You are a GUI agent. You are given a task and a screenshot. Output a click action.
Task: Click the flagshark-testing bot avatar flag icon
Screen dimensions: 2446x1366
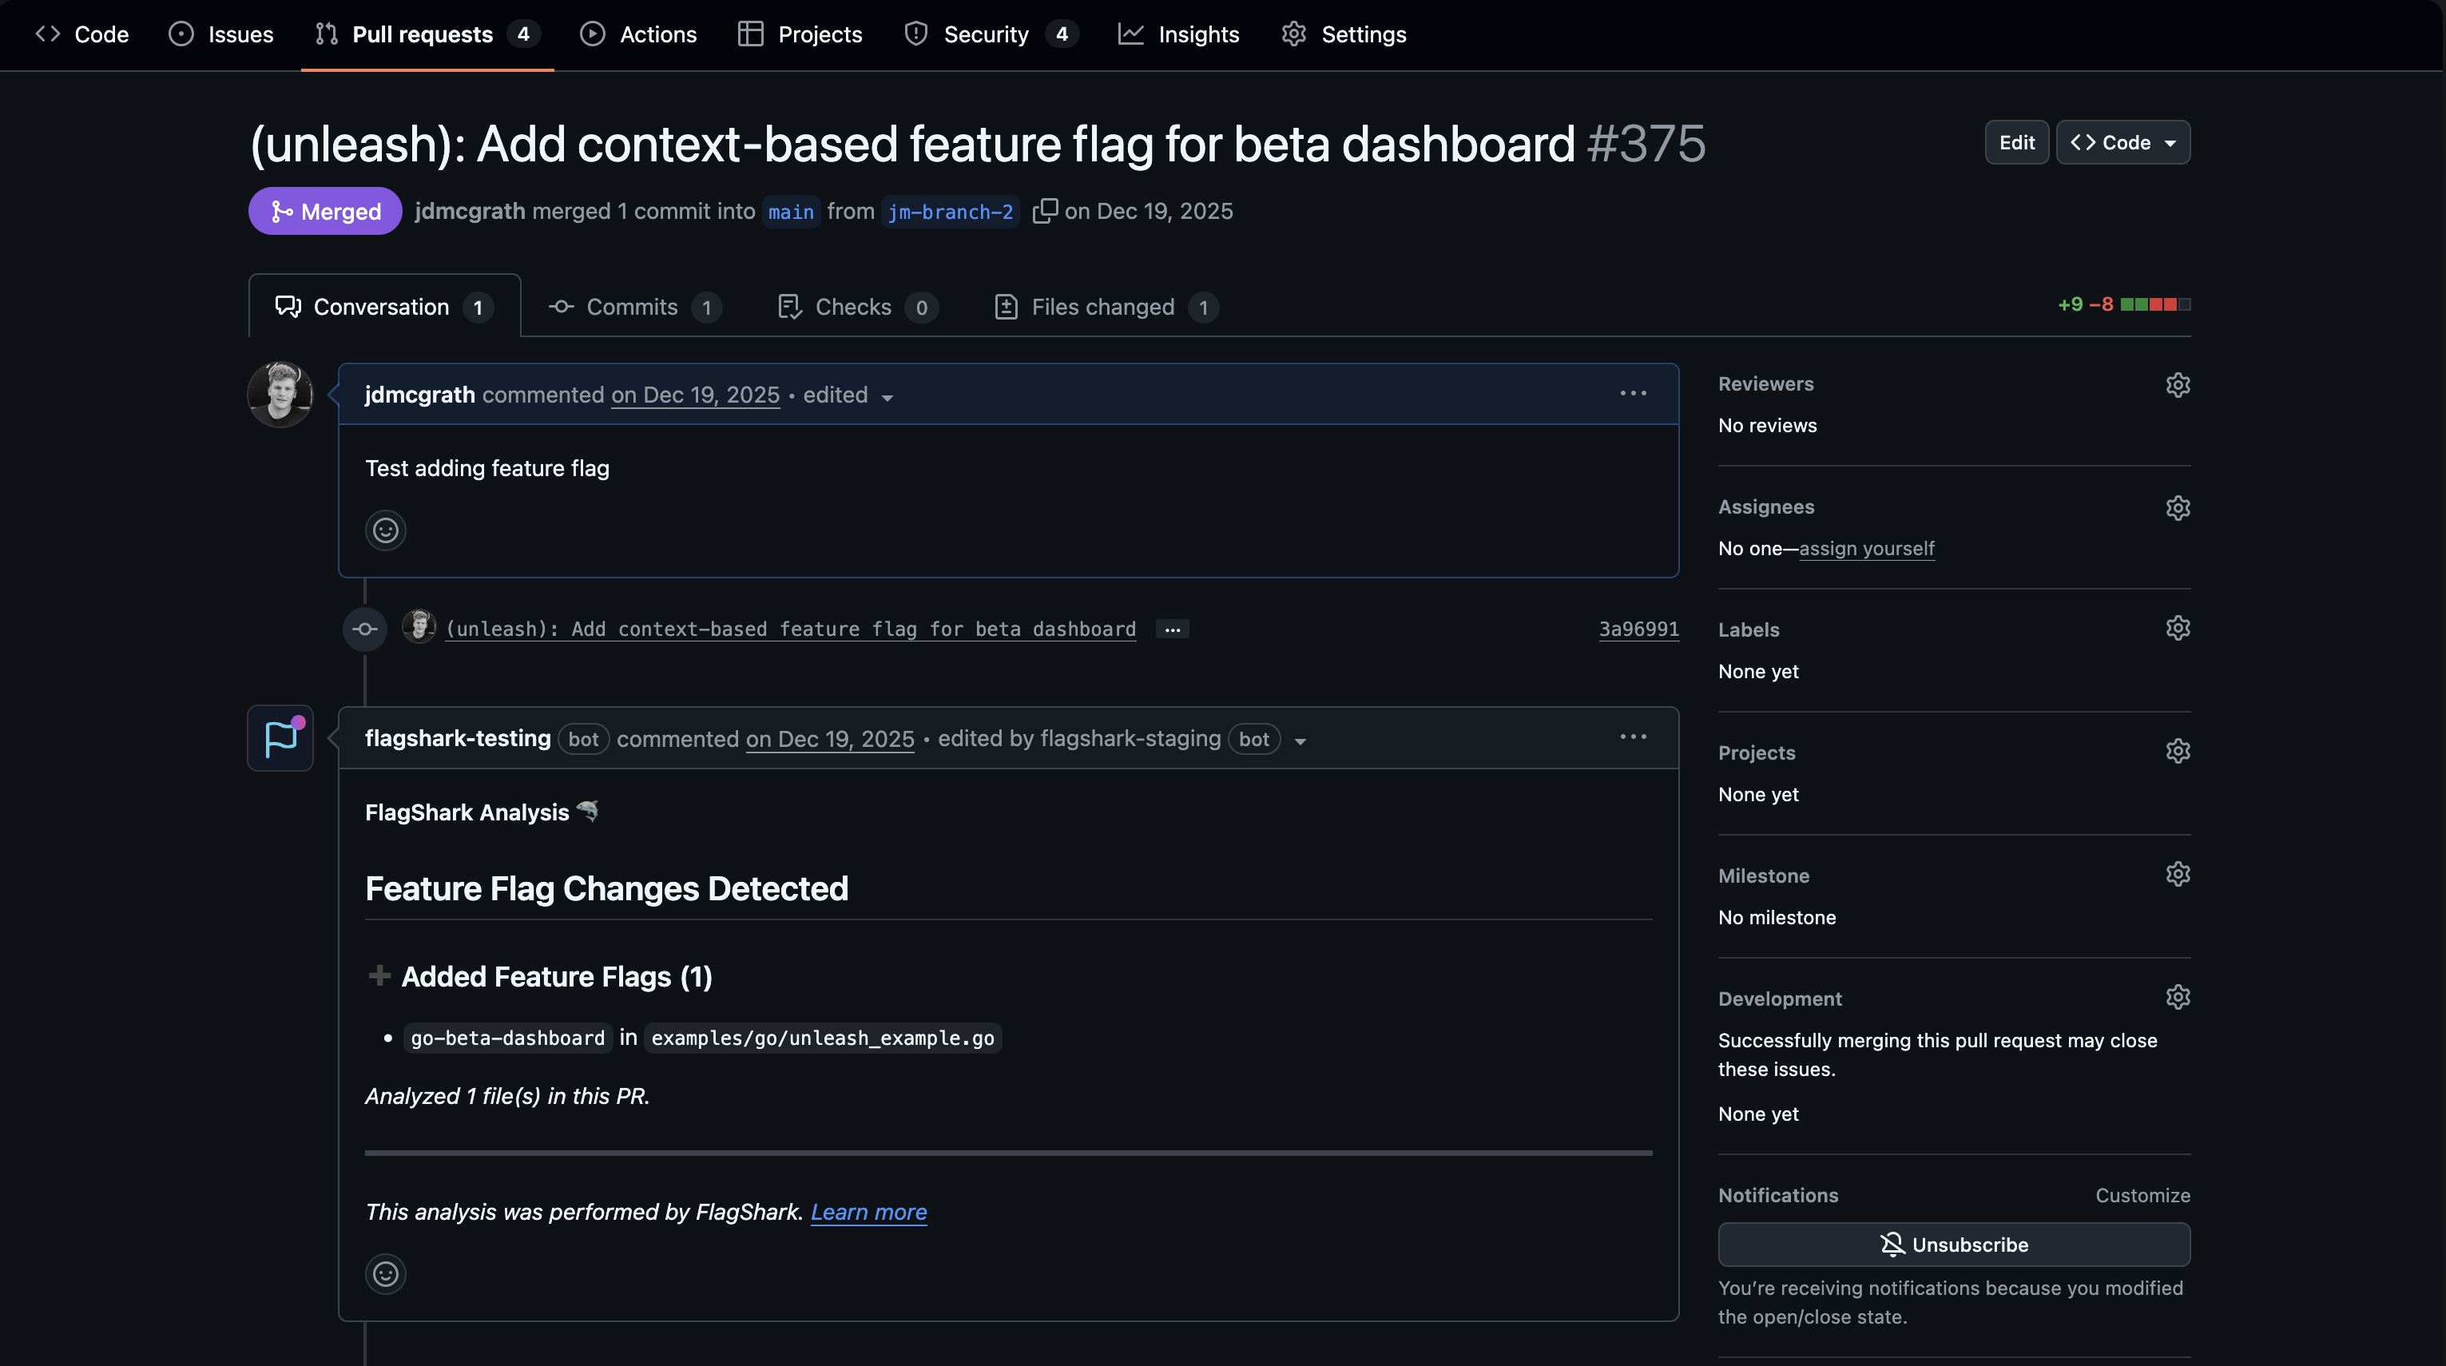point(279,737)
